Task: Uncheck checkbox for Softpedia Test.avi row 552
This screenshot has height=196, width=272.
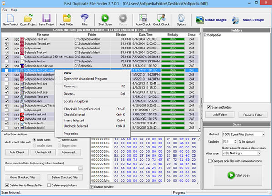Action: tap(6, 39)
